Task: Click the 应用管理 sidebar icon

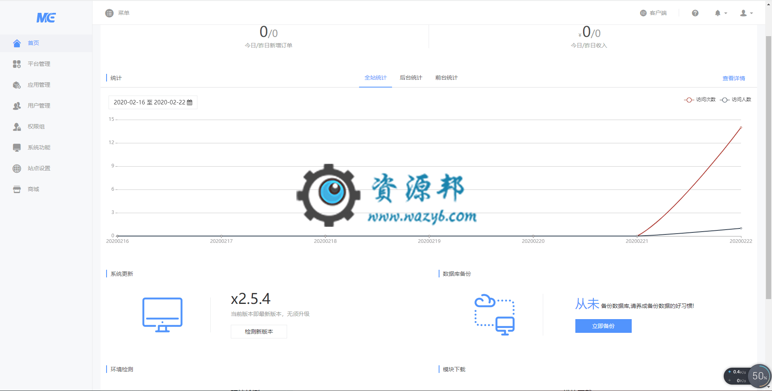Action: coord(17,85)
